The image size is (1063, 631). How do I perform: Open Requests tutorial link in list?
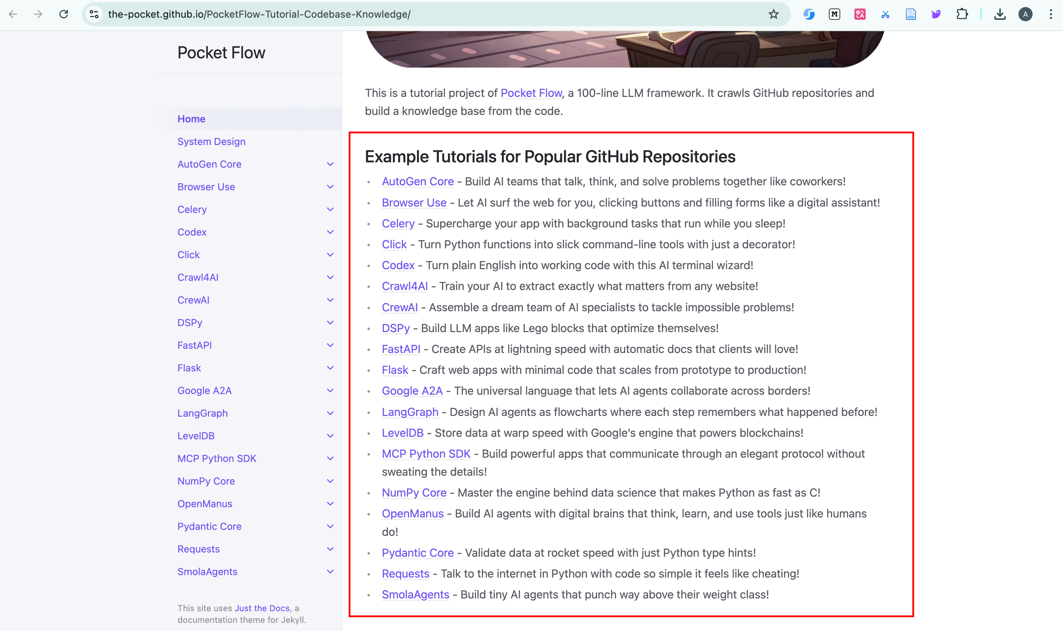pos(406,574)
